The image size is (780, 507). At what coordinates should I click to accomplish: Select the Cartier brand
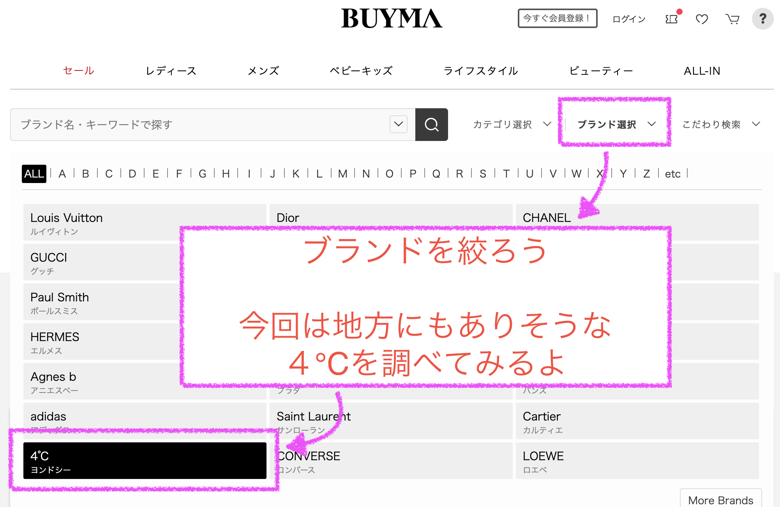point(637,421)
